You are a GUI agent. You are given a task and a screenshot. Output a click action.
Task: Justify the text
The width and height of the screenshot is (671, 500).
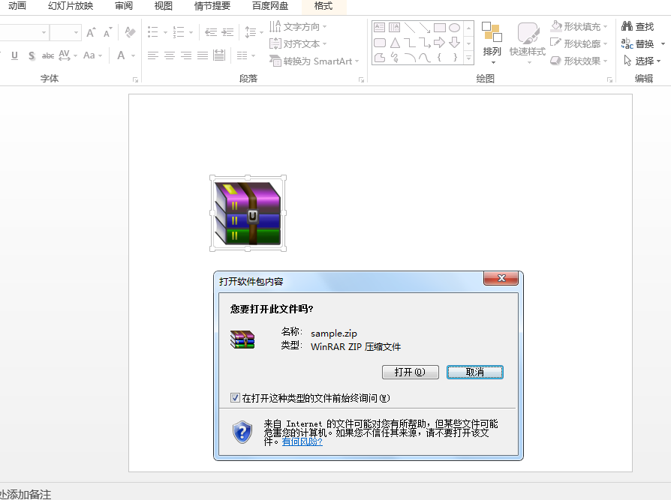(x=203, y=55)
